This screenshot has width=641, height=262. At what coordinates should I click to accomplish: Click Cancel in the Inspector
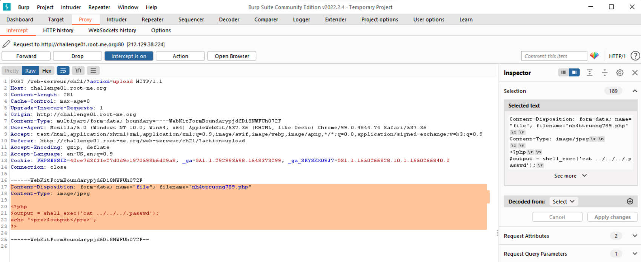click(557, 217)
